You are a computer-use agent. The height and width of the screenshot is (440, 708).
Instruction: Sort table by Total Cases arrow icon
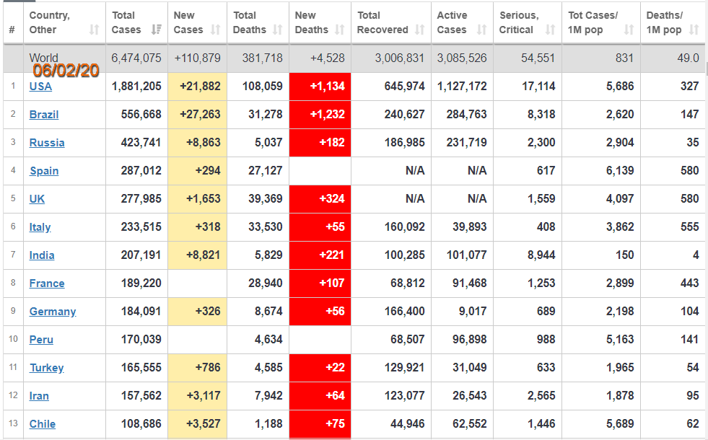click(x=156, y=30)
